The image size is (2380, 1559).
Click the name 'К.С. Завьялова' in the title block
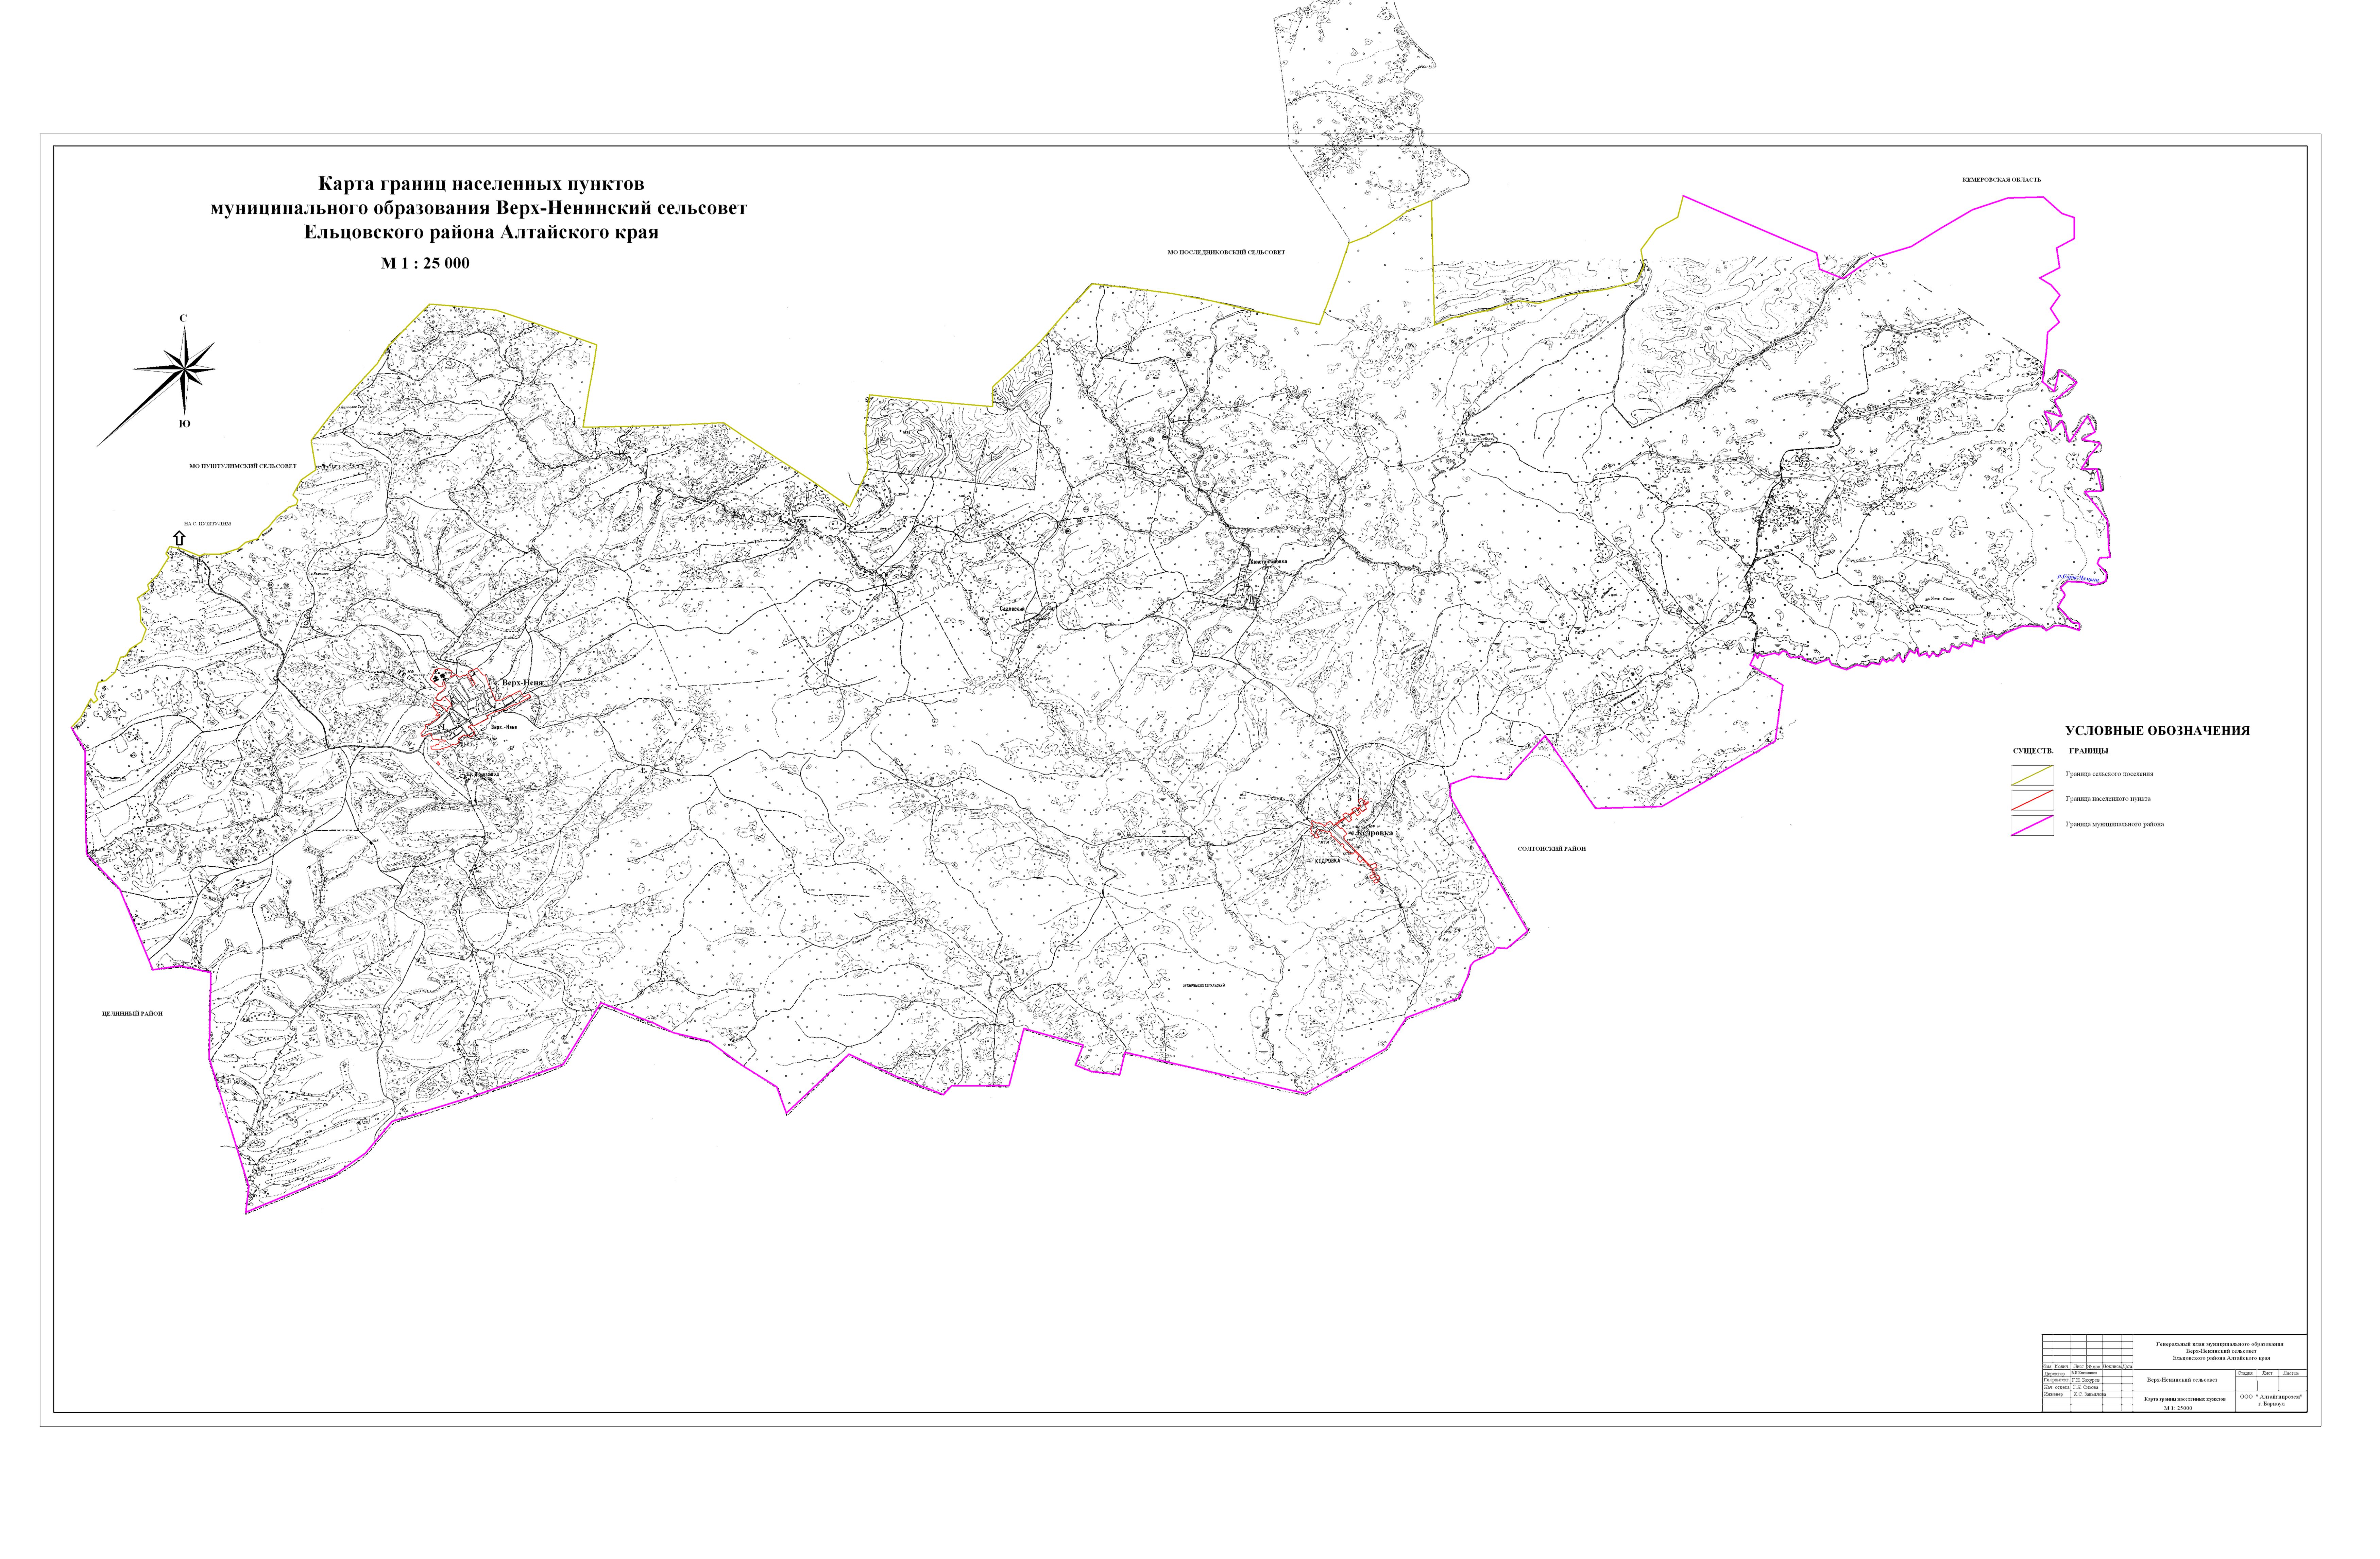coord(2090,1394)
